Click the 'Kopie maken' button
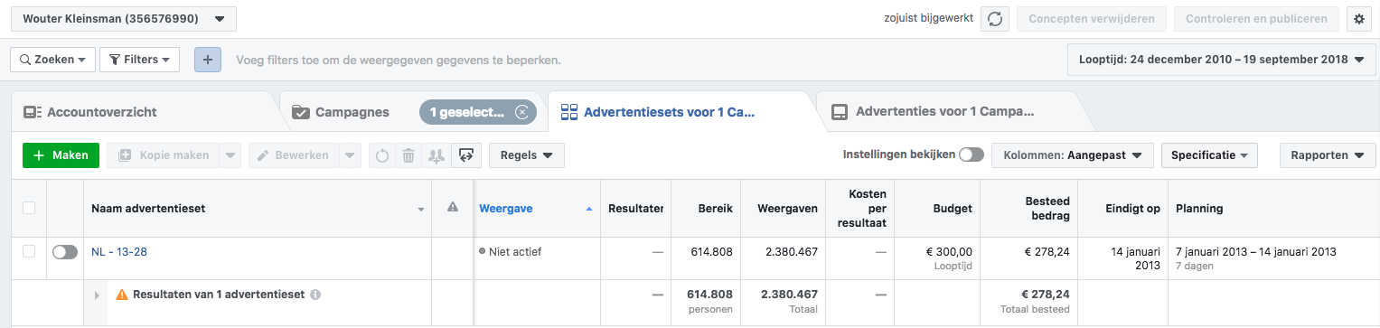 tap(163, 155)
